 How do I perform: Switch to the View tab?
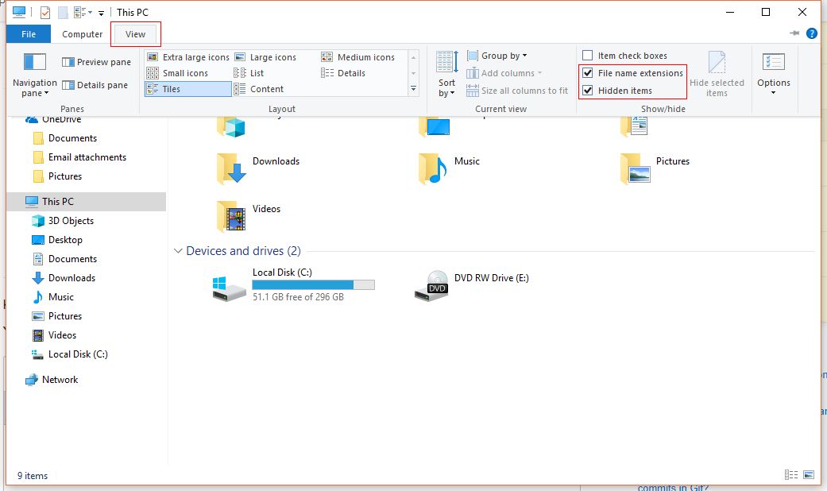[x=135, y=33]
